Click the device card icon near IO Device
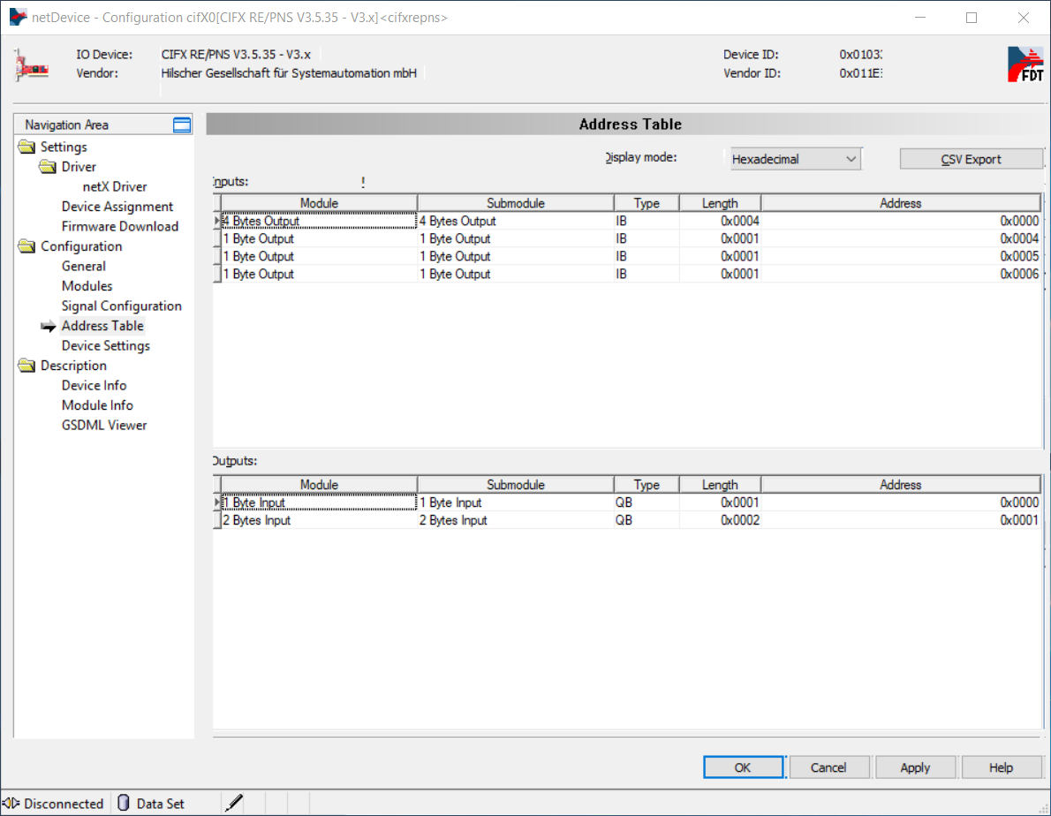The width and height of the screenshot is (1051, 816). [31, 64]
